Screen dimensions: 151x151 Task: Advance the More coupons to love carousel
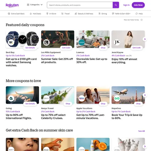145,95
